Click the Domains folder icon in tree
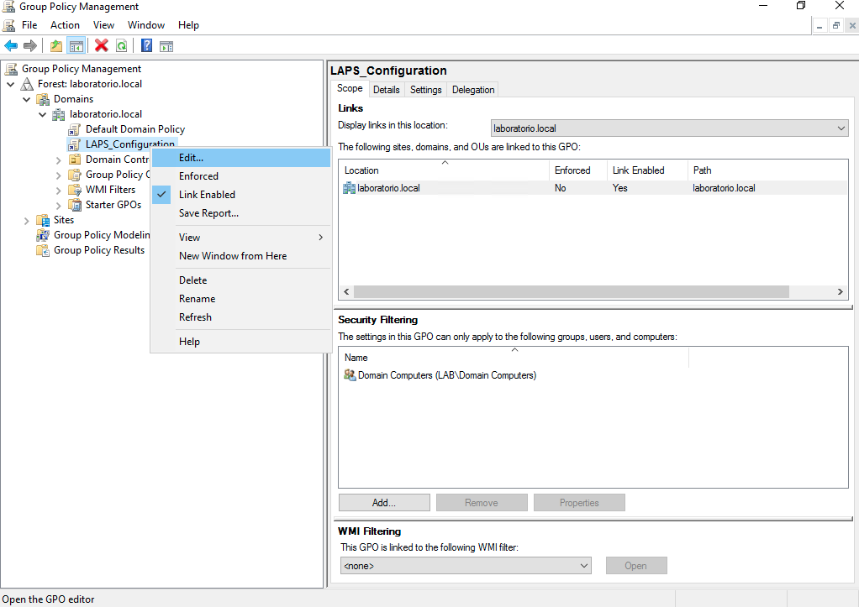This screenshot has height=607, width=859. coord(43,100)
